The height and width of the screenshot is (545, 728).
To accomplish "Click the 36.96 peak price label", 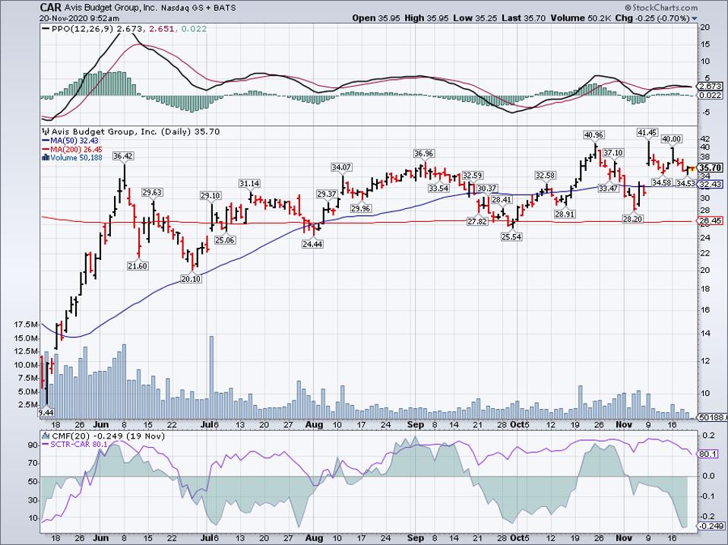I will 424,154.
